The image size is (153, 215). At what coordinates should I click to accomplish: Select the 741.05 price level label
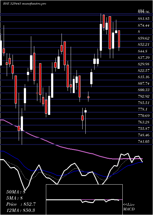point(144,141)
